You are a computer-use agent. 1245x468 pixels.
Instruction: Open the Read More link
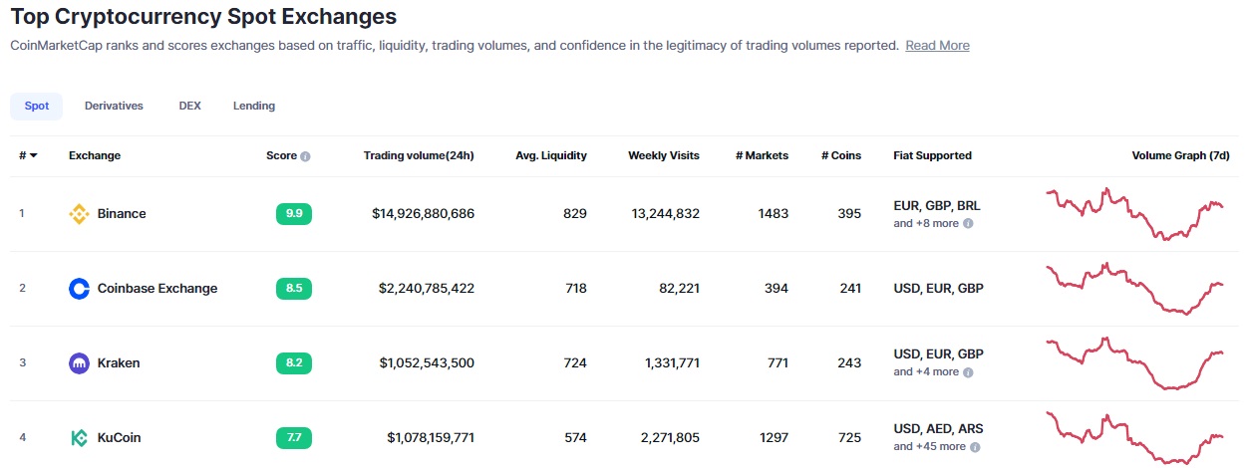point(937,46)
